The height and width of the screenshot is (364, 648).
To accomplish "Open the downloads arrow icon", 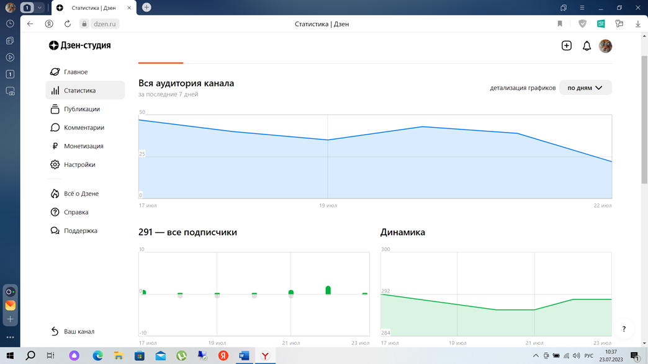I will tap(638, 24).
